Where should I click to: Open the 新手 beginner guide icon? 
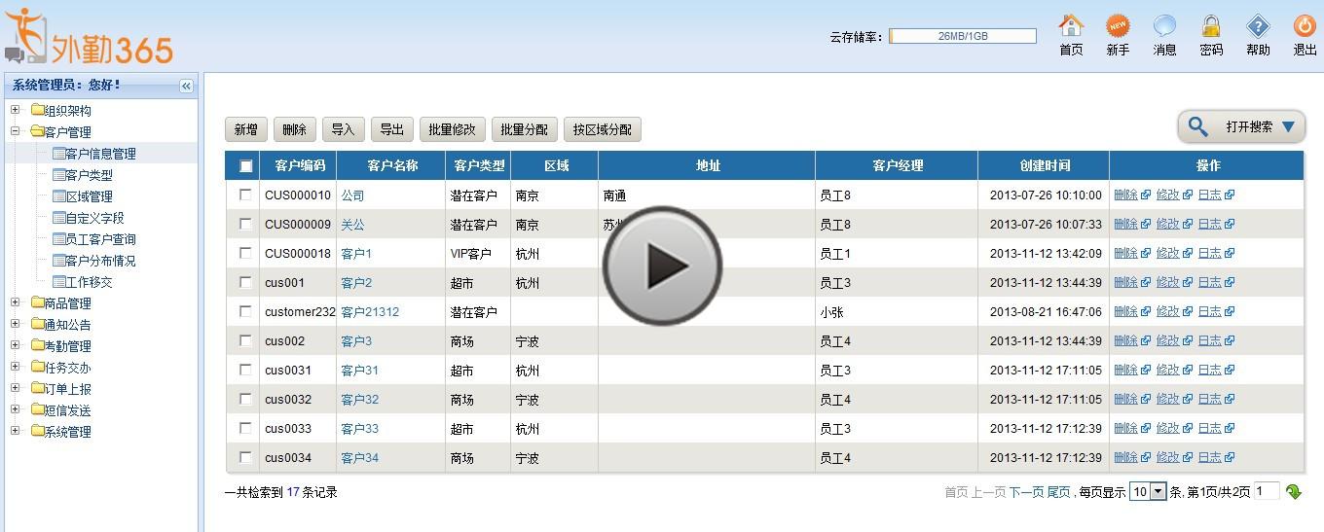1118,26
